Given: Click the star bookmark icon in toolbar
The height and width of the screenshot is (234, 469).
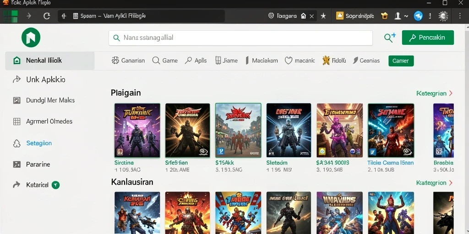Looking at the screenshot, I should pyautogui.click(x=323, y=16).
